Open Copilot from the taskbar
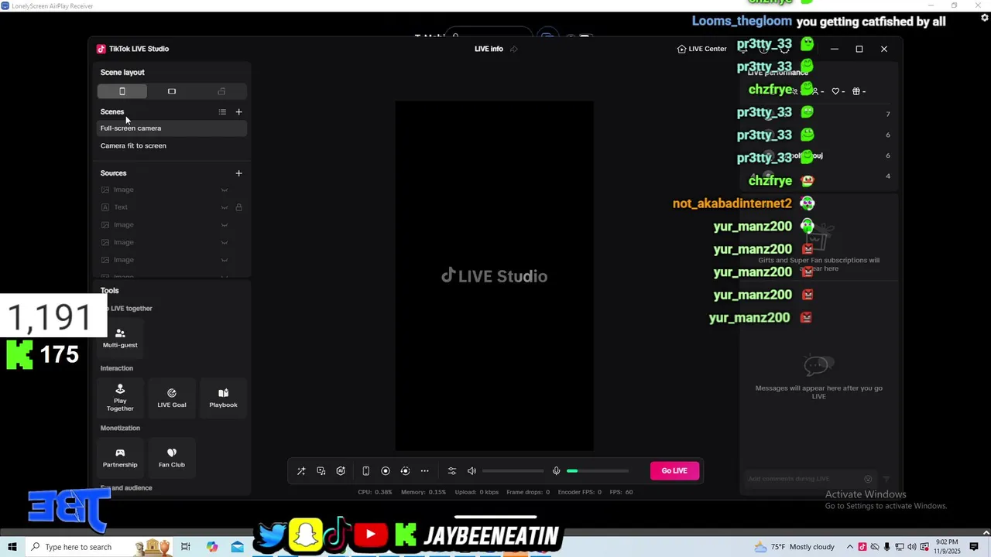991x557 pixels. coord(212,547)
